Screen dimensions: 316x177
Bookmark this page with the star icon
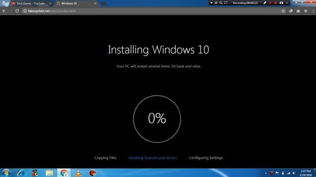pyautogui.click(x=283, y=11)
